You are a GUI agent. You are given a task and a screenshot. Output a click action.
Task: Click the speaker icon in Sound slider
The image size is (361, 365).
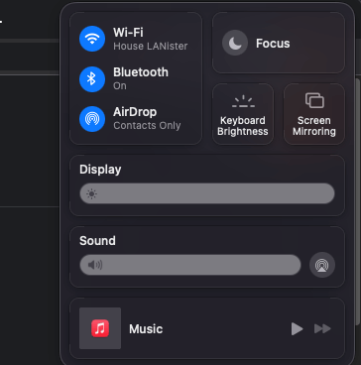[x=95, y=265]
